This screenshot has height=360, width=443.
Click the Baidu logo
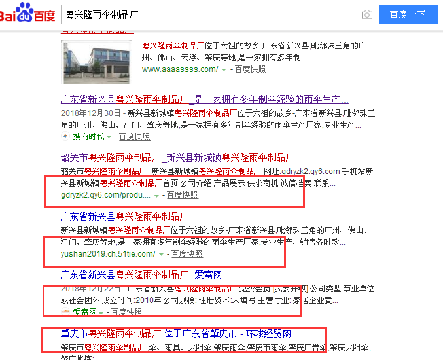coord(27,12)
